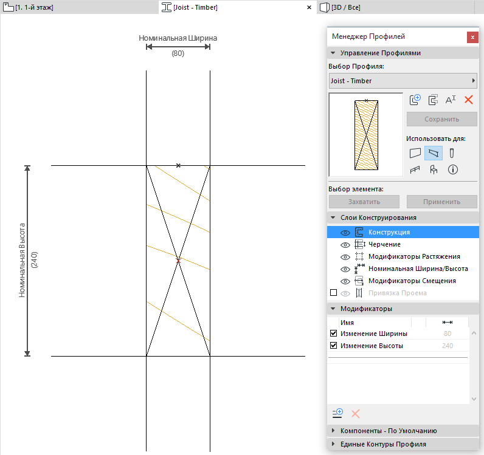This screenshot has width=484, height=455.
Task: Click the chair object usage icon
Action: [x=434, y=169]
